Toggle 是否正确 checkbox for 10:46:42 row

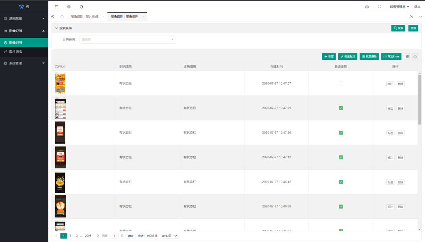point(341,182)
